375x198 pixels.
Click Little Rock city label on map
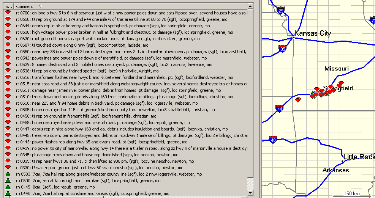tap(358, 157)
